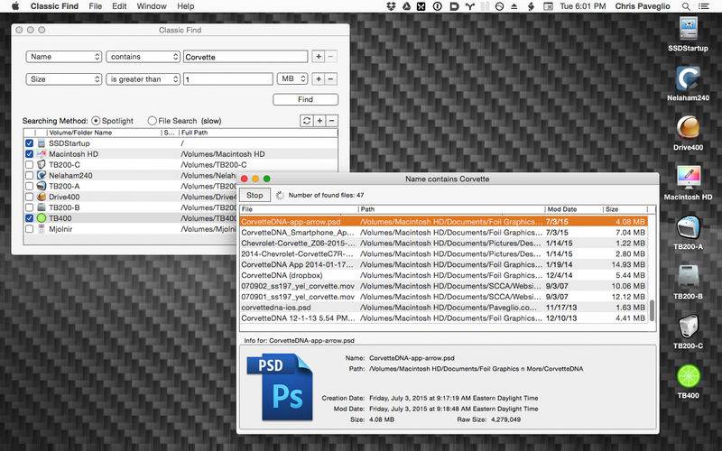Open the Size criterion dropdown
Screen dimensions: 722x451
tap(63, 79)
